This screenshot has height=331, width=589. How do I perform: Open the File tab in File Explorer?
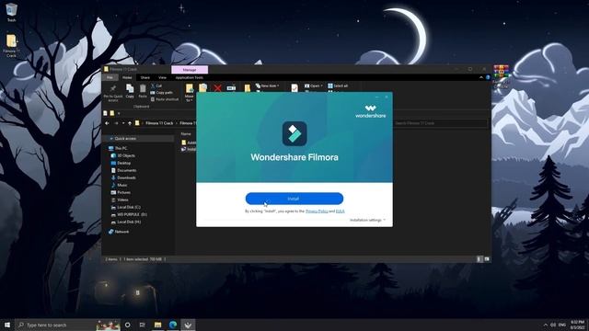tap(110, 77)
